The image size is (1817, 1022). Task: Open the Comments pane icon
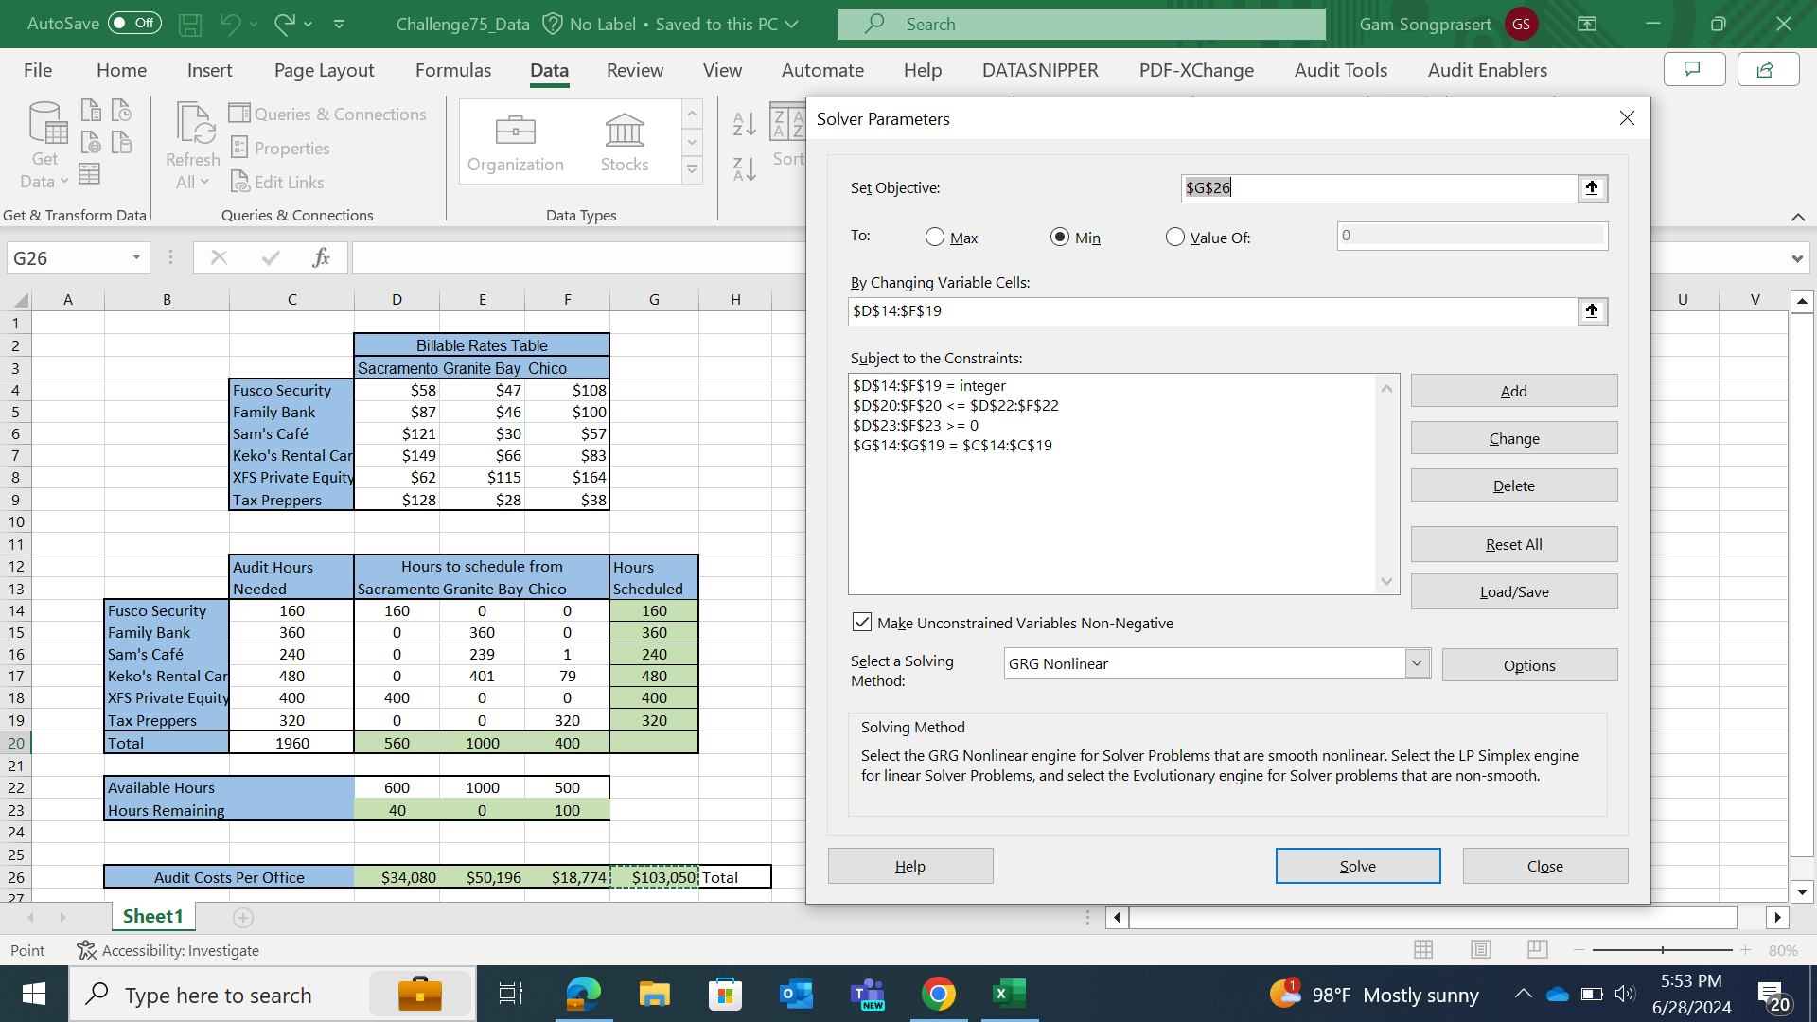click(1694, 69)
